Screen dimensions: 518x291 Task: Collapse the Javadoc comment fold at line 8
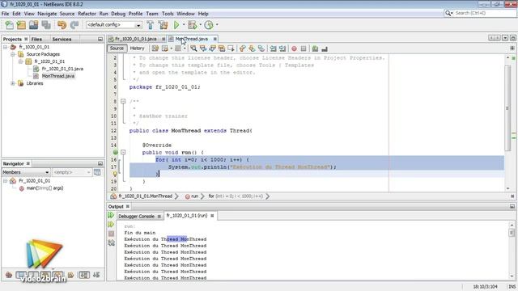click(123, 101)
